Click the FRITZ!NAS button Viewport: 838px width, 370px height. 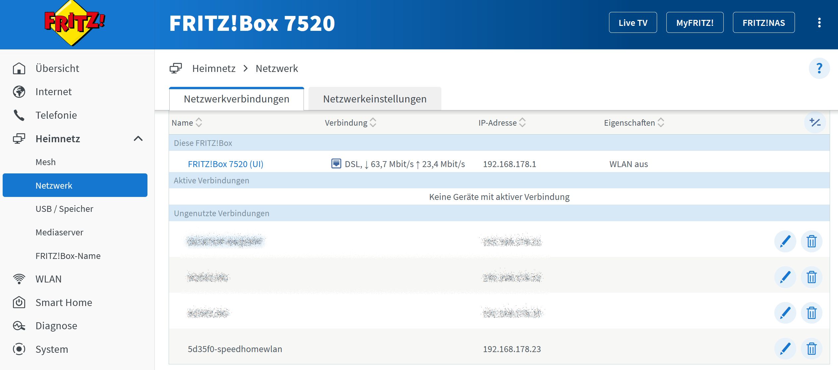tap(764, 23)
